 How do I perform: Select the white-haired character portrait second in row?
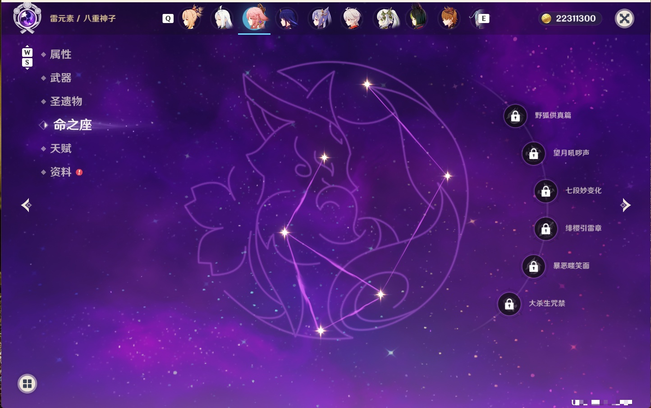pos(223,18)
